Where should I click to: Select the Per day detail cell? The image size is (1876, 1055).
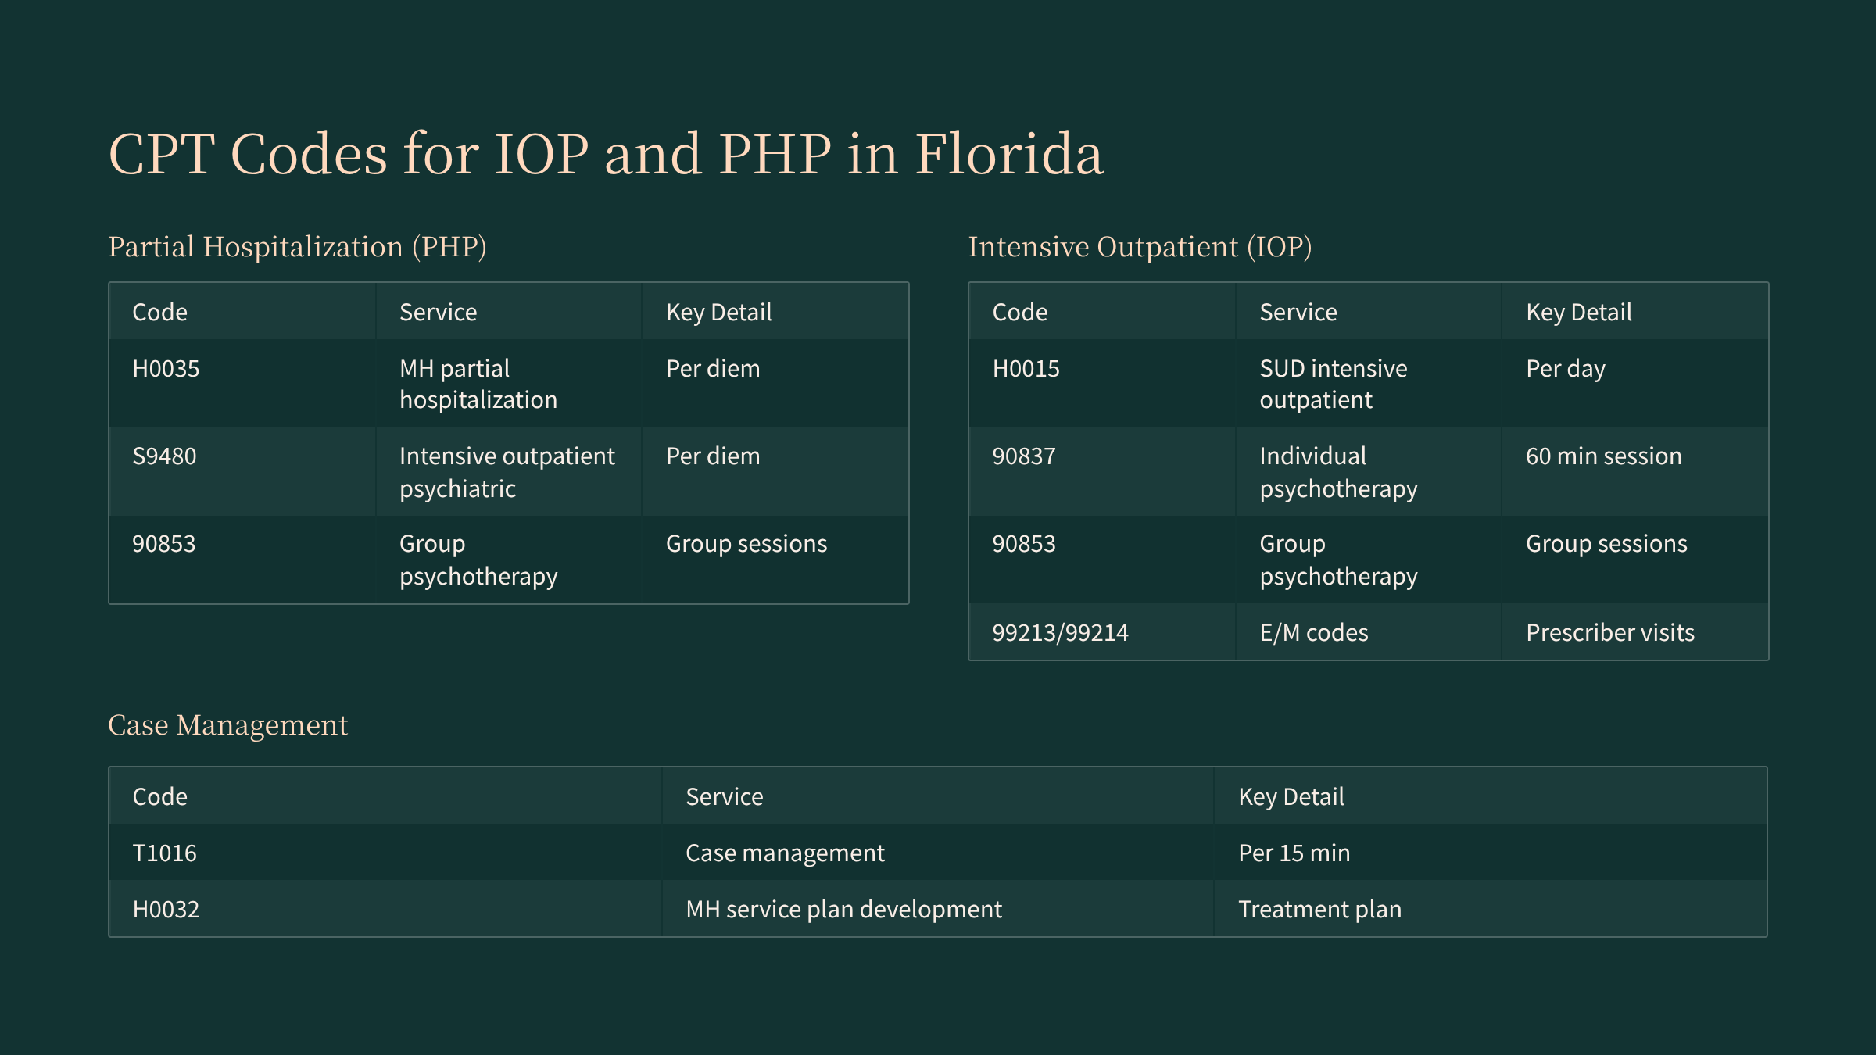[1565, 369]
